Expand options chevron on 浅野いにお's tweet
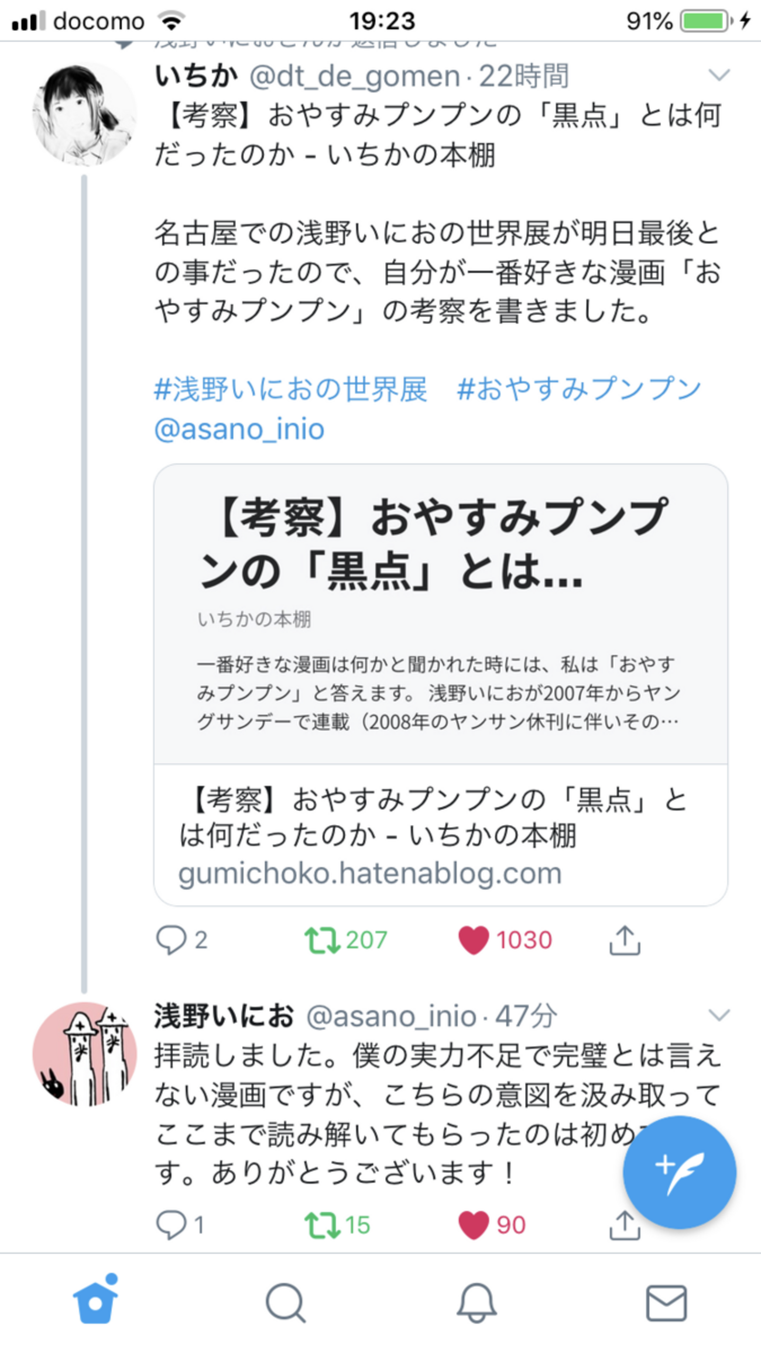 pos(718,1015)
